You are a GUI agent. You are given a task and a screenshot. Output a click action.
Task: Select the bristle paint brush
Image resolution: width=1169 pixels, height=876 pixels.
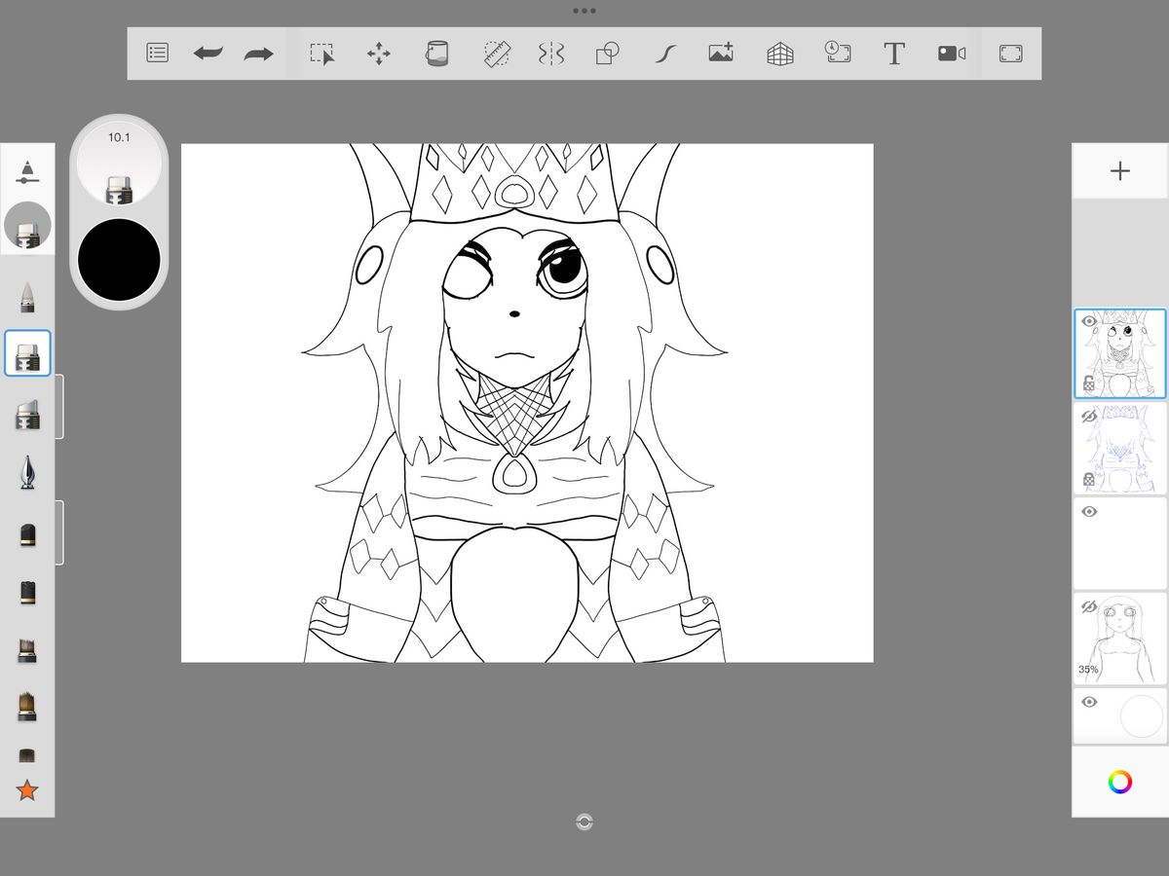(27, 707)
